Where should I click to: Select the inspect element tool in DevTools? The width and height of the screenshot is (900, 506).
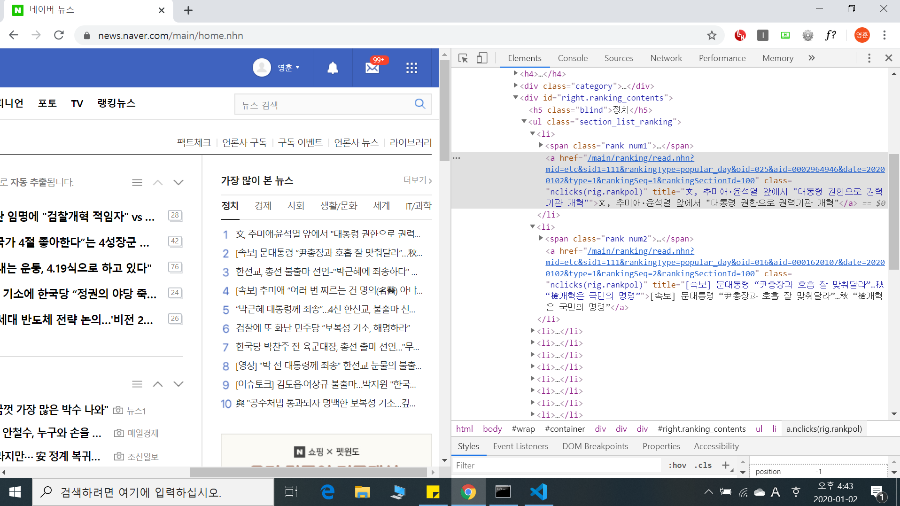pyautogui.click(x=463, y=58)
